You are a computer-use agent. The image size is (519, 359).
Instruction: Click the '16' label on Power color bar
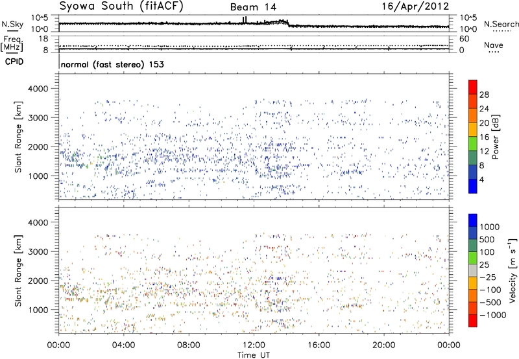pyautogui.click(x=484, y=137)
